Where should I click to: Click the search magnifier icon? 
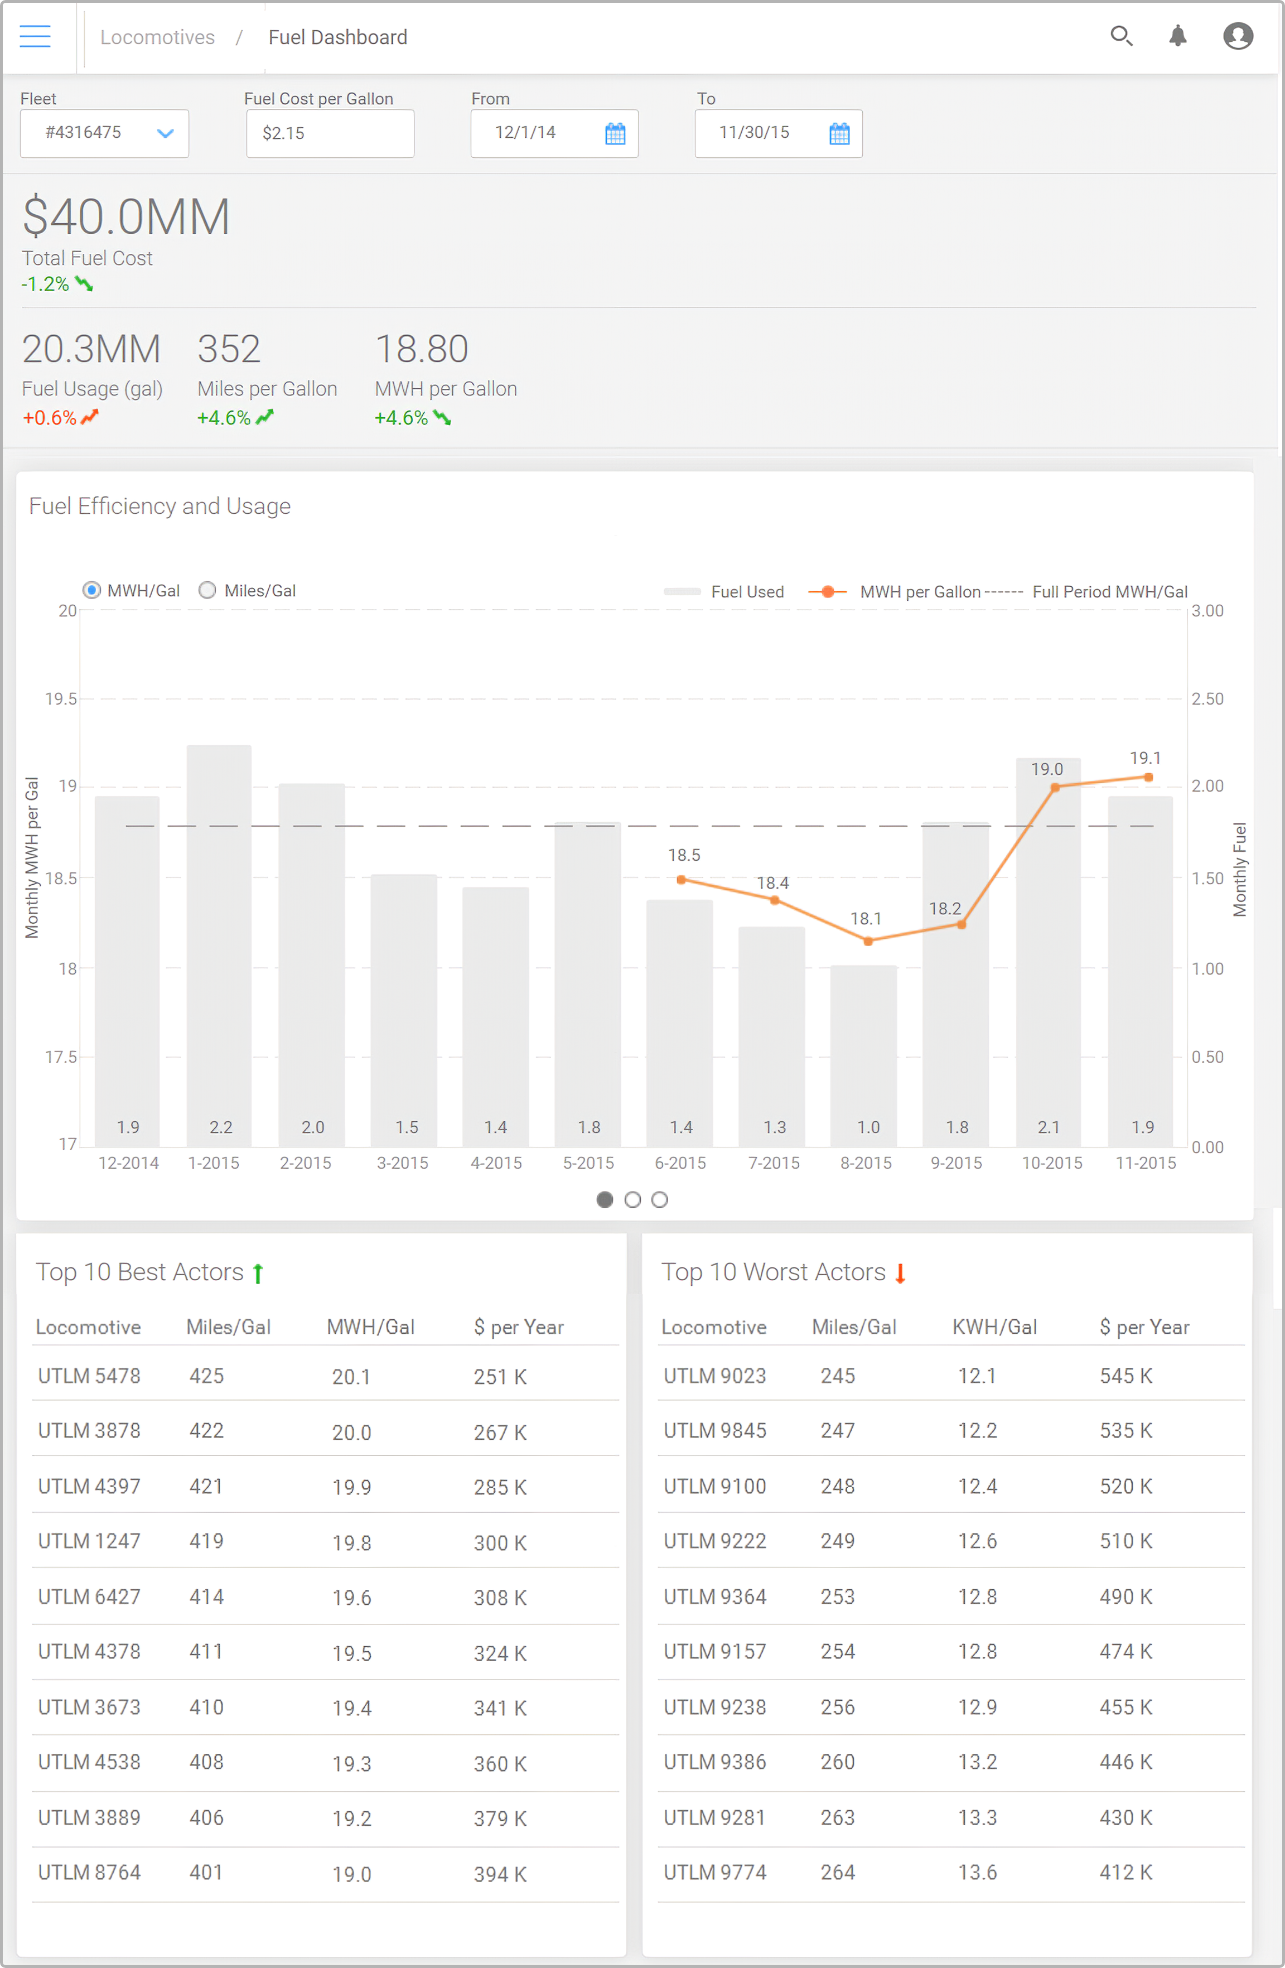click(x=1120, y=36)
